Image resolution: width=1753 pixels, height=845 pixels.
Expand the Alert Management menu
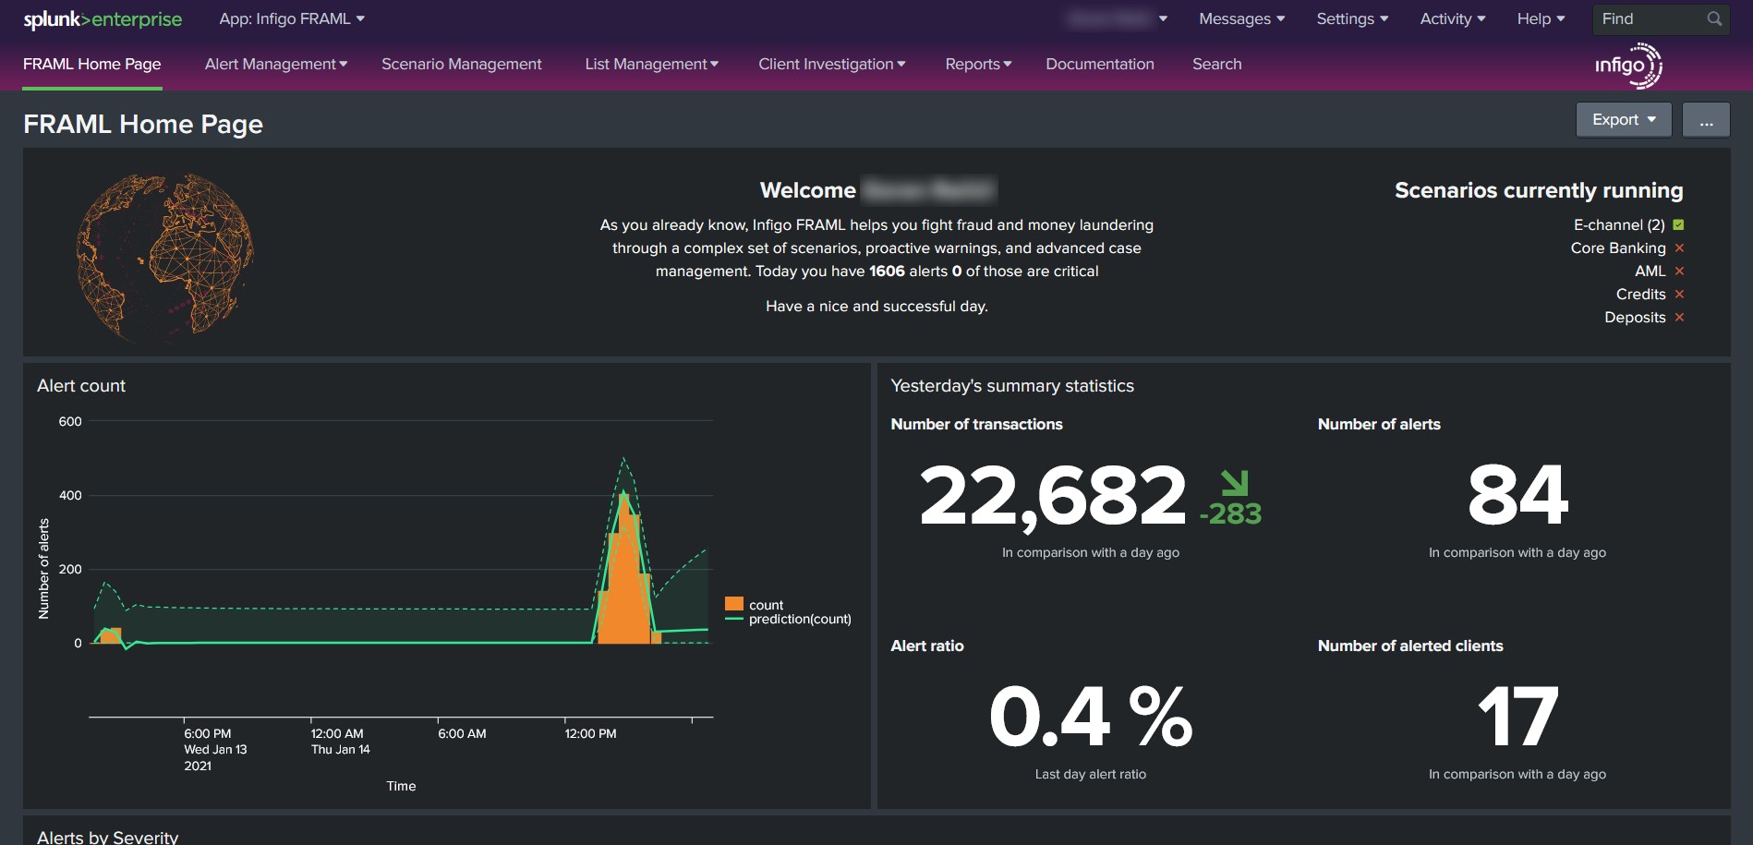[x=275, y=64]
